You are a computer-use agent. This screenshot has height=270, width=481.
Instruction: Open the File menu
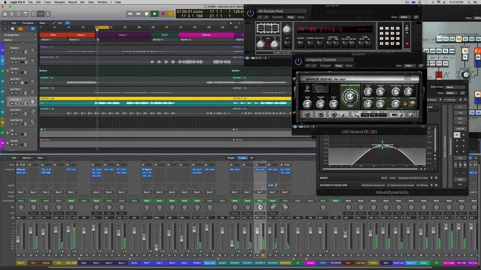[31, 2]
